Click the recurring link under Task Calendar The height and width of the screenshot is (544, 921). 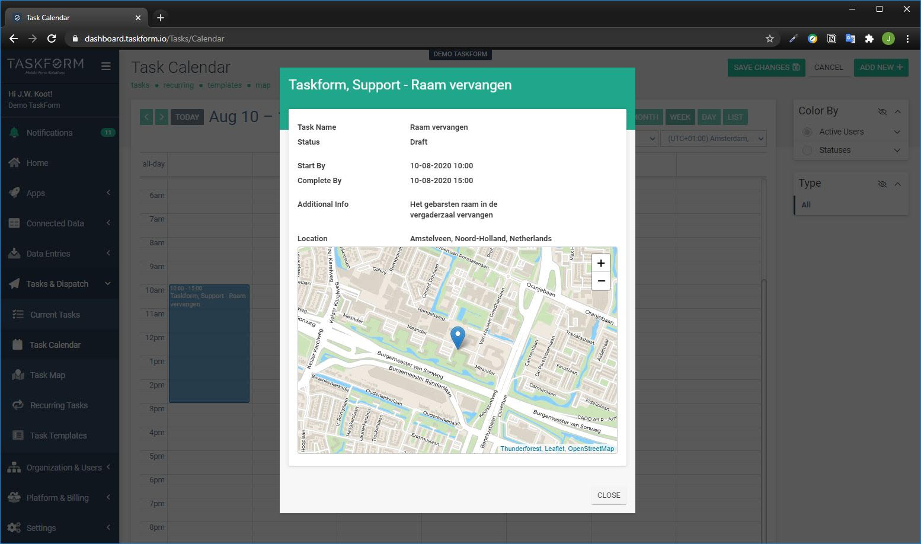(x=178, y=85)
